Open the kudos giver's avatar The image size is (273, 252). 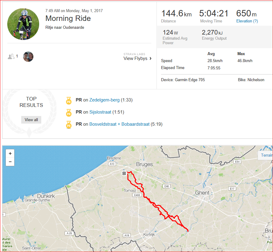click(28, 57)
